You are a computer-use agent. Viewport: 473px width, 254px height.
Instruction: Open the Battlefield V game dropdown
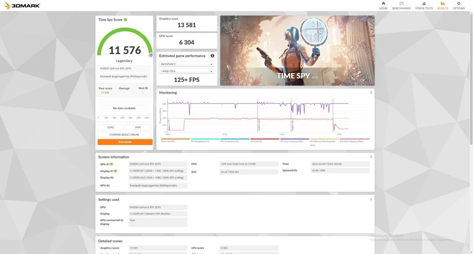187,64
